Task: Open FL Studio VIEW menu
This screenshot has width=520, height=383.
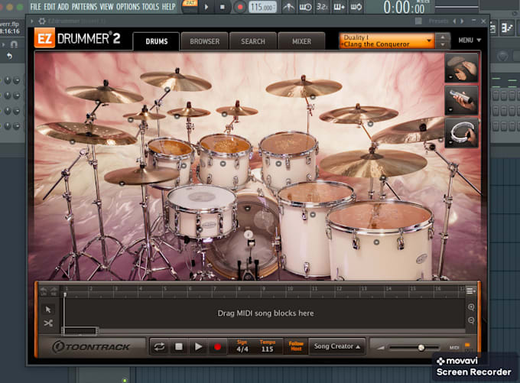Action: click(x=106, y=7)
